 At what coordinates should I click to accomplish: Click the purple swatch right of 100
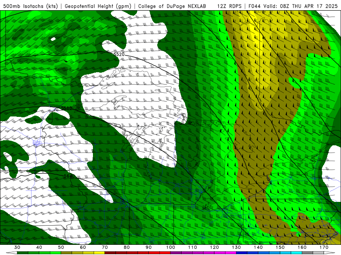pos(176,253)
